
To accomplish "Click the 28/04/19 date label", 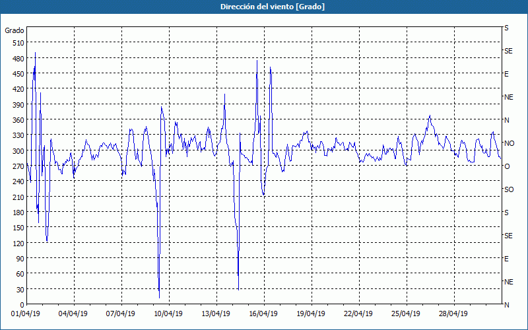I will tap(453, 313).
